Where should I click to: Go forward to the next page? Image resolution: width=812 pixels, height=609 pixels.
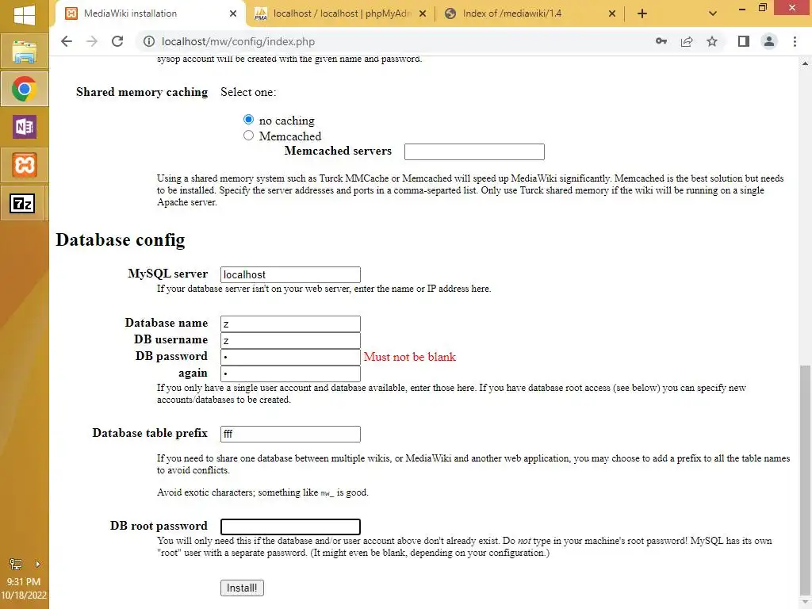tap(92, 41)
